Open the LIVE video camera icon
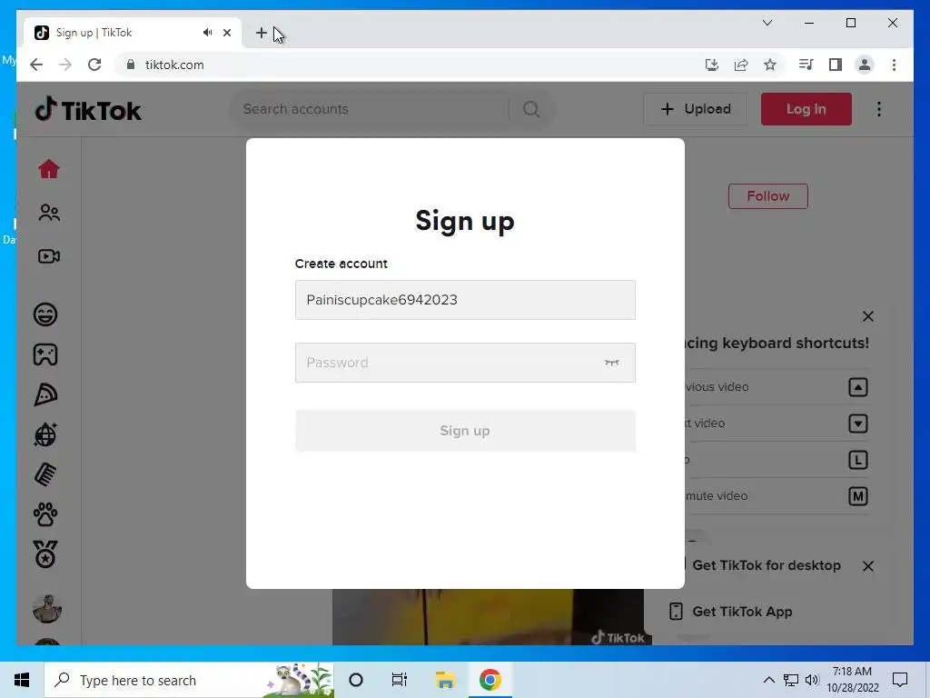Screen dimensions: 930x698 pos(49,256)
